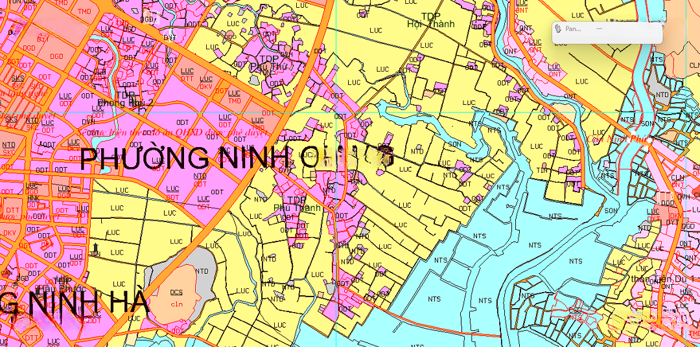
Task: Minimize the floating Pan panel
Action: coord(600,28)
